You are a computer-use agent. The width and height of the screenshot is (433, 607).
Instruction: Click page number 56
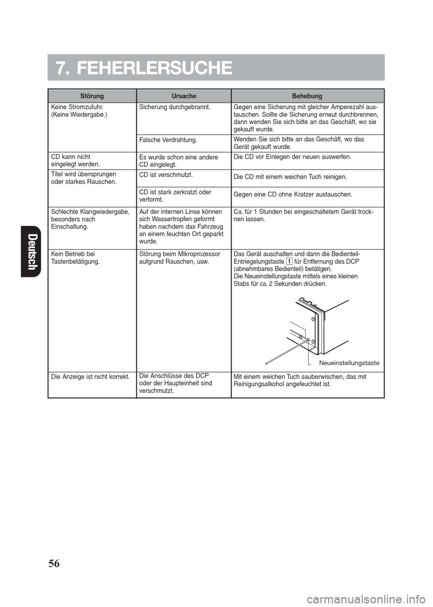pos(54,563)
